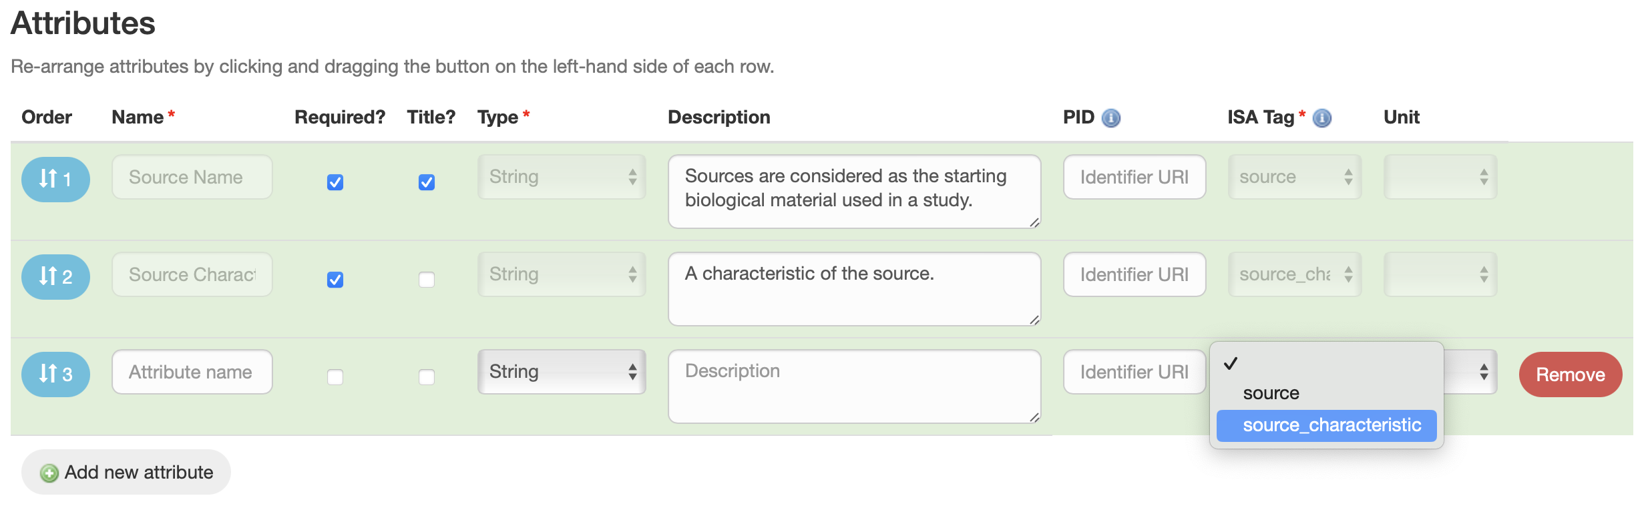Image resolution: width=1648 pixels, height=506 pixels.
Task: Enable the Required checkbox in row 3
Action: click(x=335, y=377)
